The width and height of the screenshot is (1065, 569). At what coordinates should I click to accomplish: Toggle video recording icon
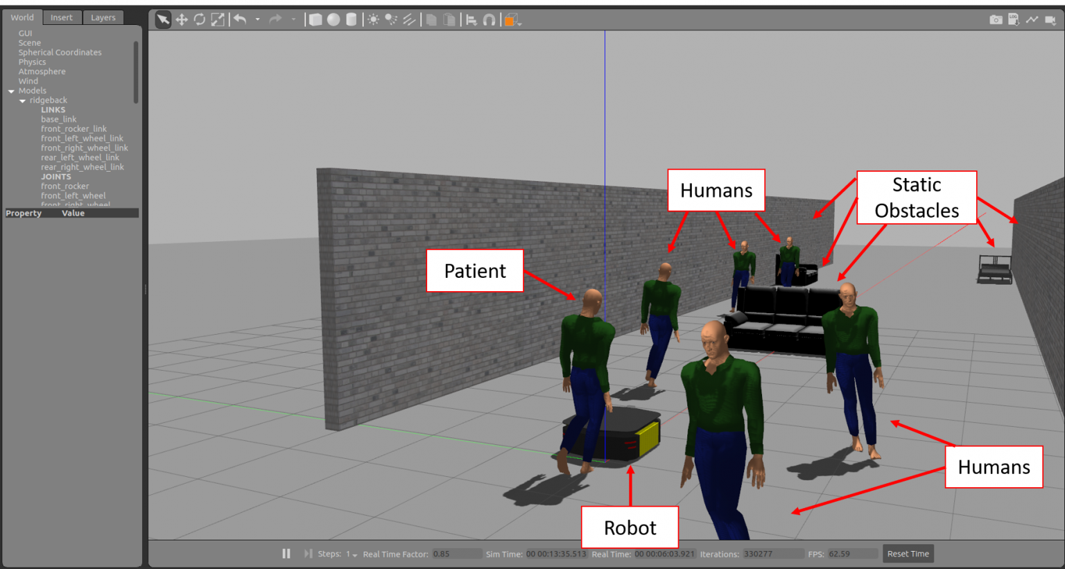tap(1050, 19)
